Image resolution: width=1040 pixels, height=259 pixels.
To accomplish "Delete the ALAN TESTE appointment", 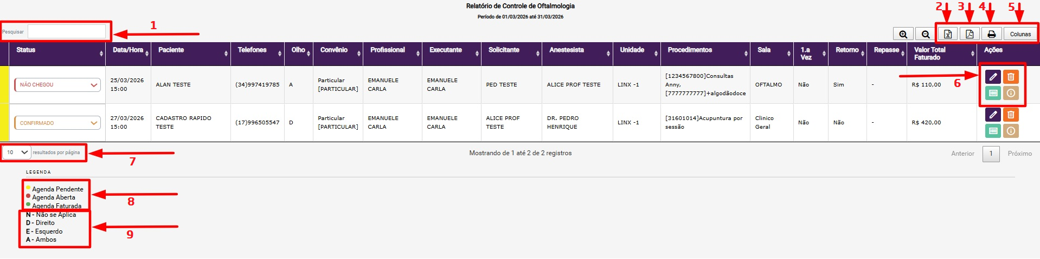I will pyautogui.click(x=1011, y=77).
